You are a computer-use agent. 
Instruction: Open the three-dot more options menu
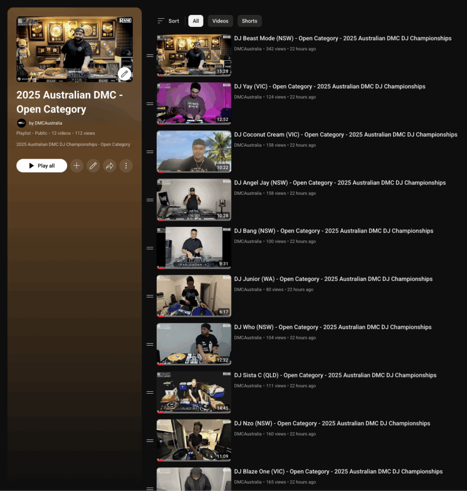(x=126, y=165)
